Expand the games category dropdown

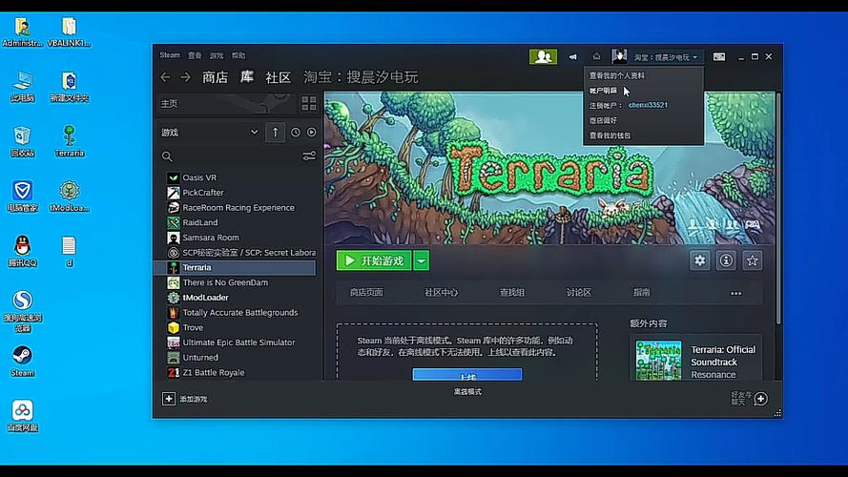tap(254, 133)
